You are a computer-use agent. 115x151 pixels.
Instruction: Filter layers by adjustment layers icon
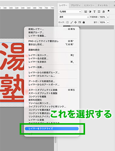[x=90, y=11]
